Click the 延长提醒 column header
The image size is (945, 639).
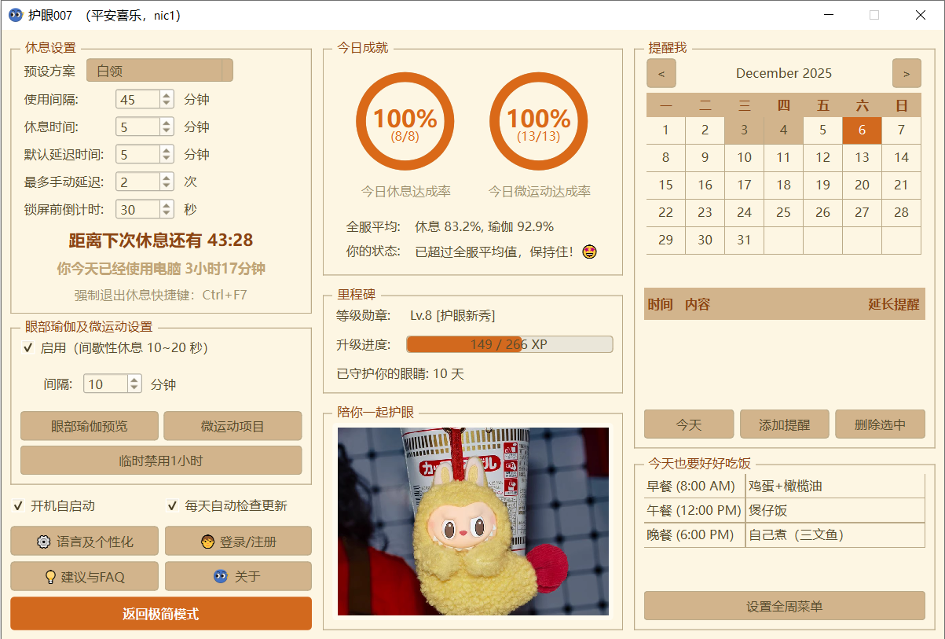pyautogui.click(x=892, y=304)
